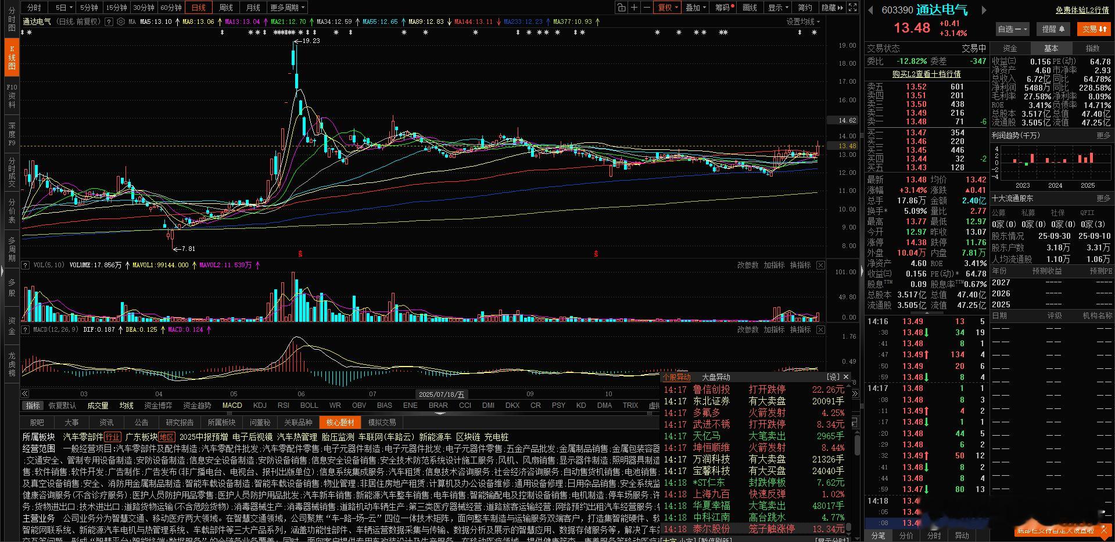Image resolution: width=1115 pixels, height=542 pixels.
Task: Click 换指标 in VOL panel
Action: (x=800, y=265)
